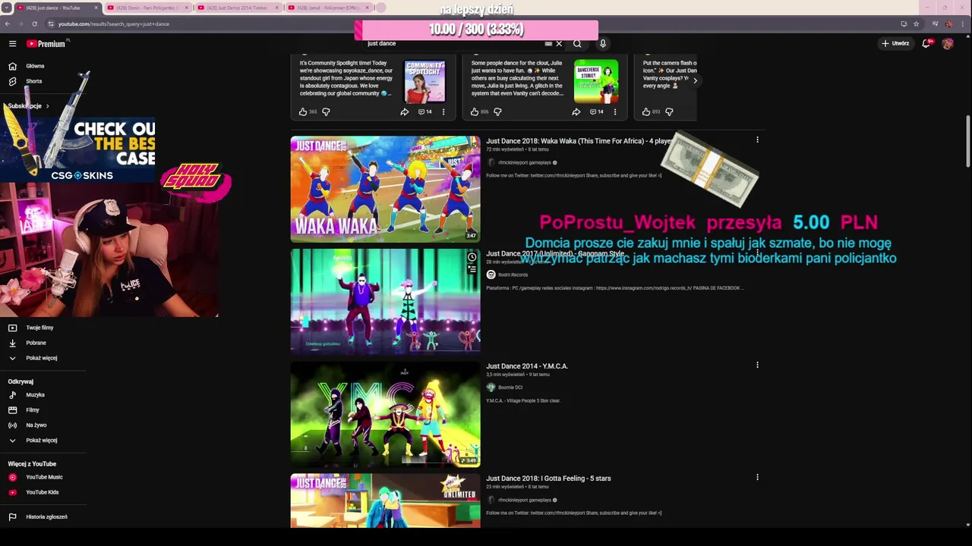Image resolution: width=972 pixels, height=546 pixels.
Task: Open more actions on Danceverse Stories post
Action: [615, 112]
